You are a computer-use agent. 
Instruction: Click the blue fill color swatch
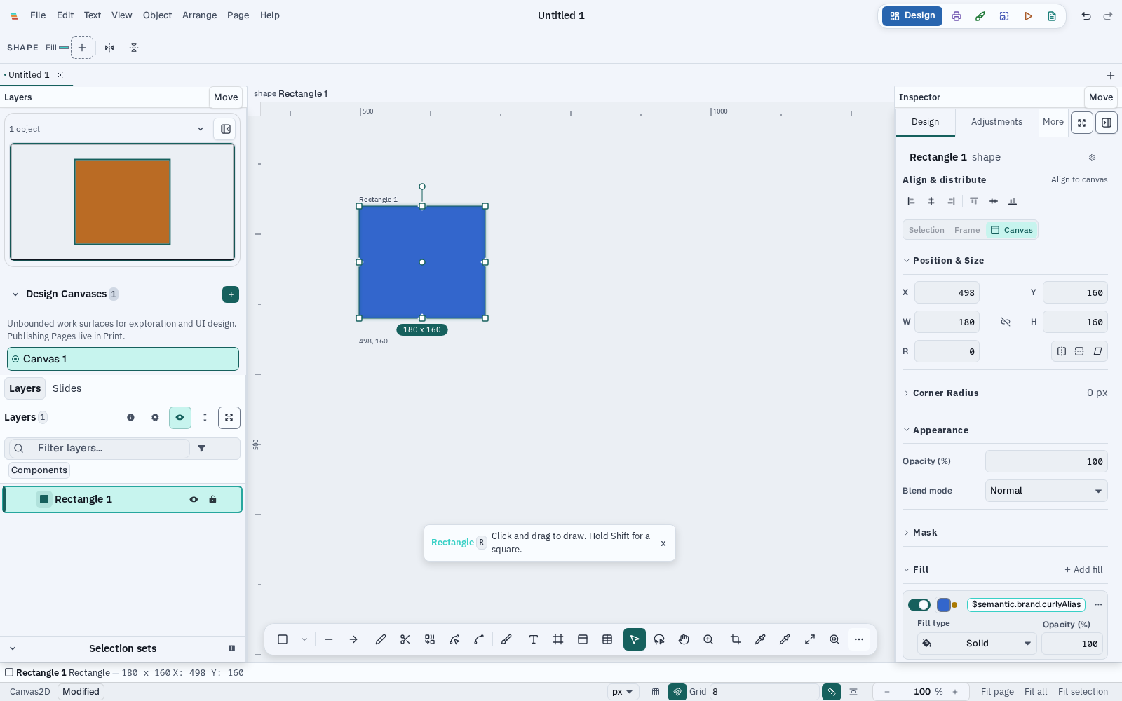(x=944, y=604)
